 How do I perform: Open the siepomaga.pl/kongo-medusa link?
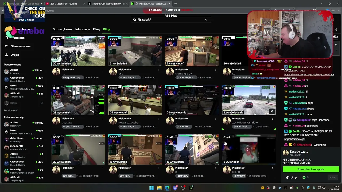coord(309,75)
